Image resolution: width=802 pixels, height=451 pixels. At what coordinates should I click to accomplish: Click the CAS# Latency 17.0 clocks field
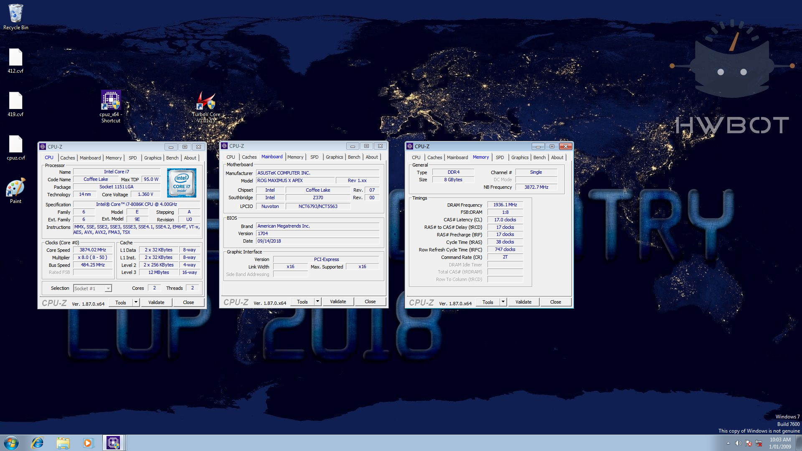click(505, 220)
